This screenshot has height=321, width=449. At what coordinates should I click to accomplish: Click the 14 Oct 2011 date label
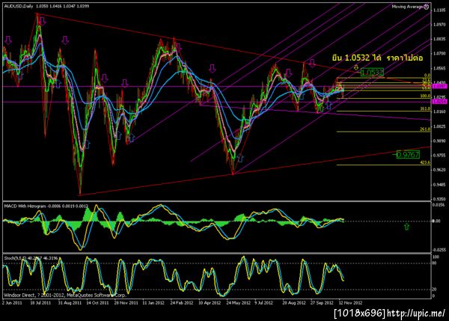(x=97, y=303)
